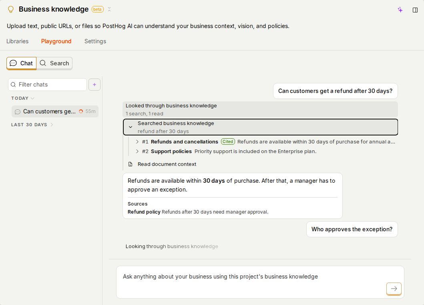The image size is (424, 305).
Task: Open the 'Can customers ge...' chat
Action: [55, 111]
